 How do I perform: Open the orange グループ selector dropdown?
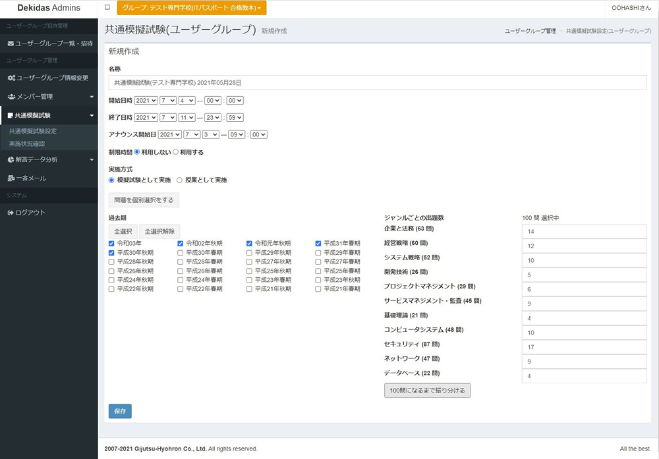click(192, 7)
